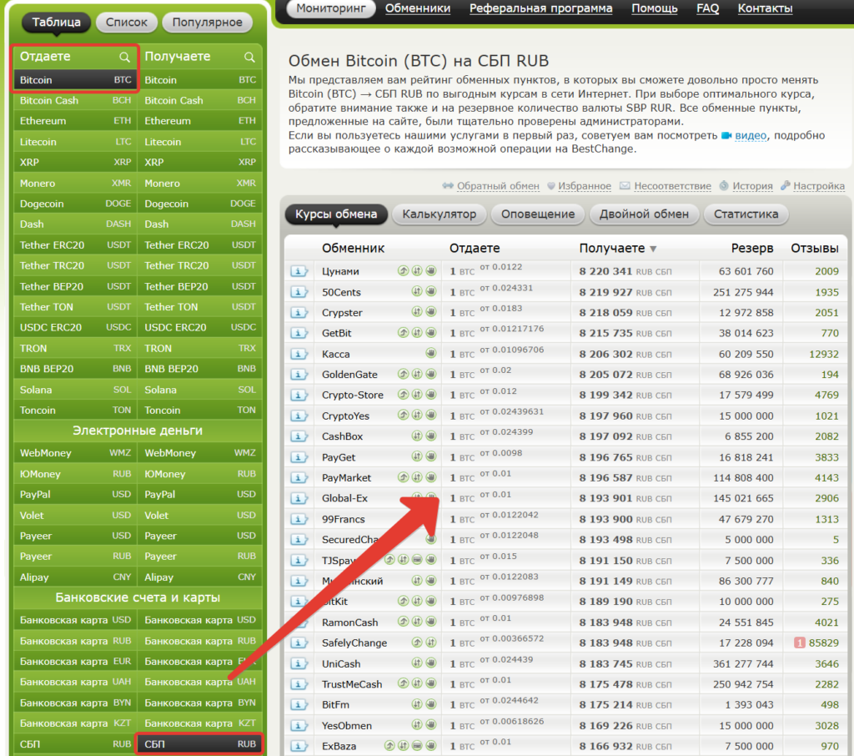The width and height of the screenshot is (854, 756).
Task: Click the search icon in the Отдаете column
Action: click(124, 58)
